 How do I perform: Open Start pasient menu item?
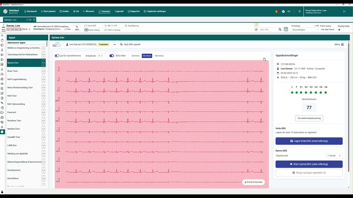48,11
